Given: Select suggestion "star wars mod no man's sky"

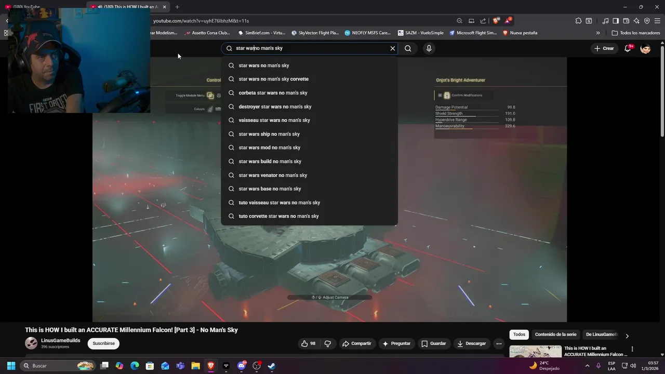Looking at the screenshot, I should (x=309, y=148).
